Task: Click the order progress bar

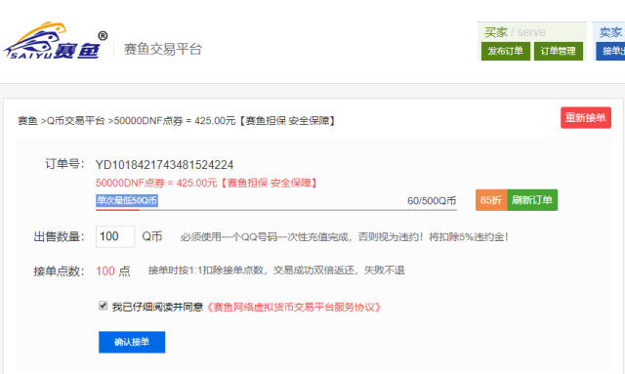Action: [x=276, y=209]
